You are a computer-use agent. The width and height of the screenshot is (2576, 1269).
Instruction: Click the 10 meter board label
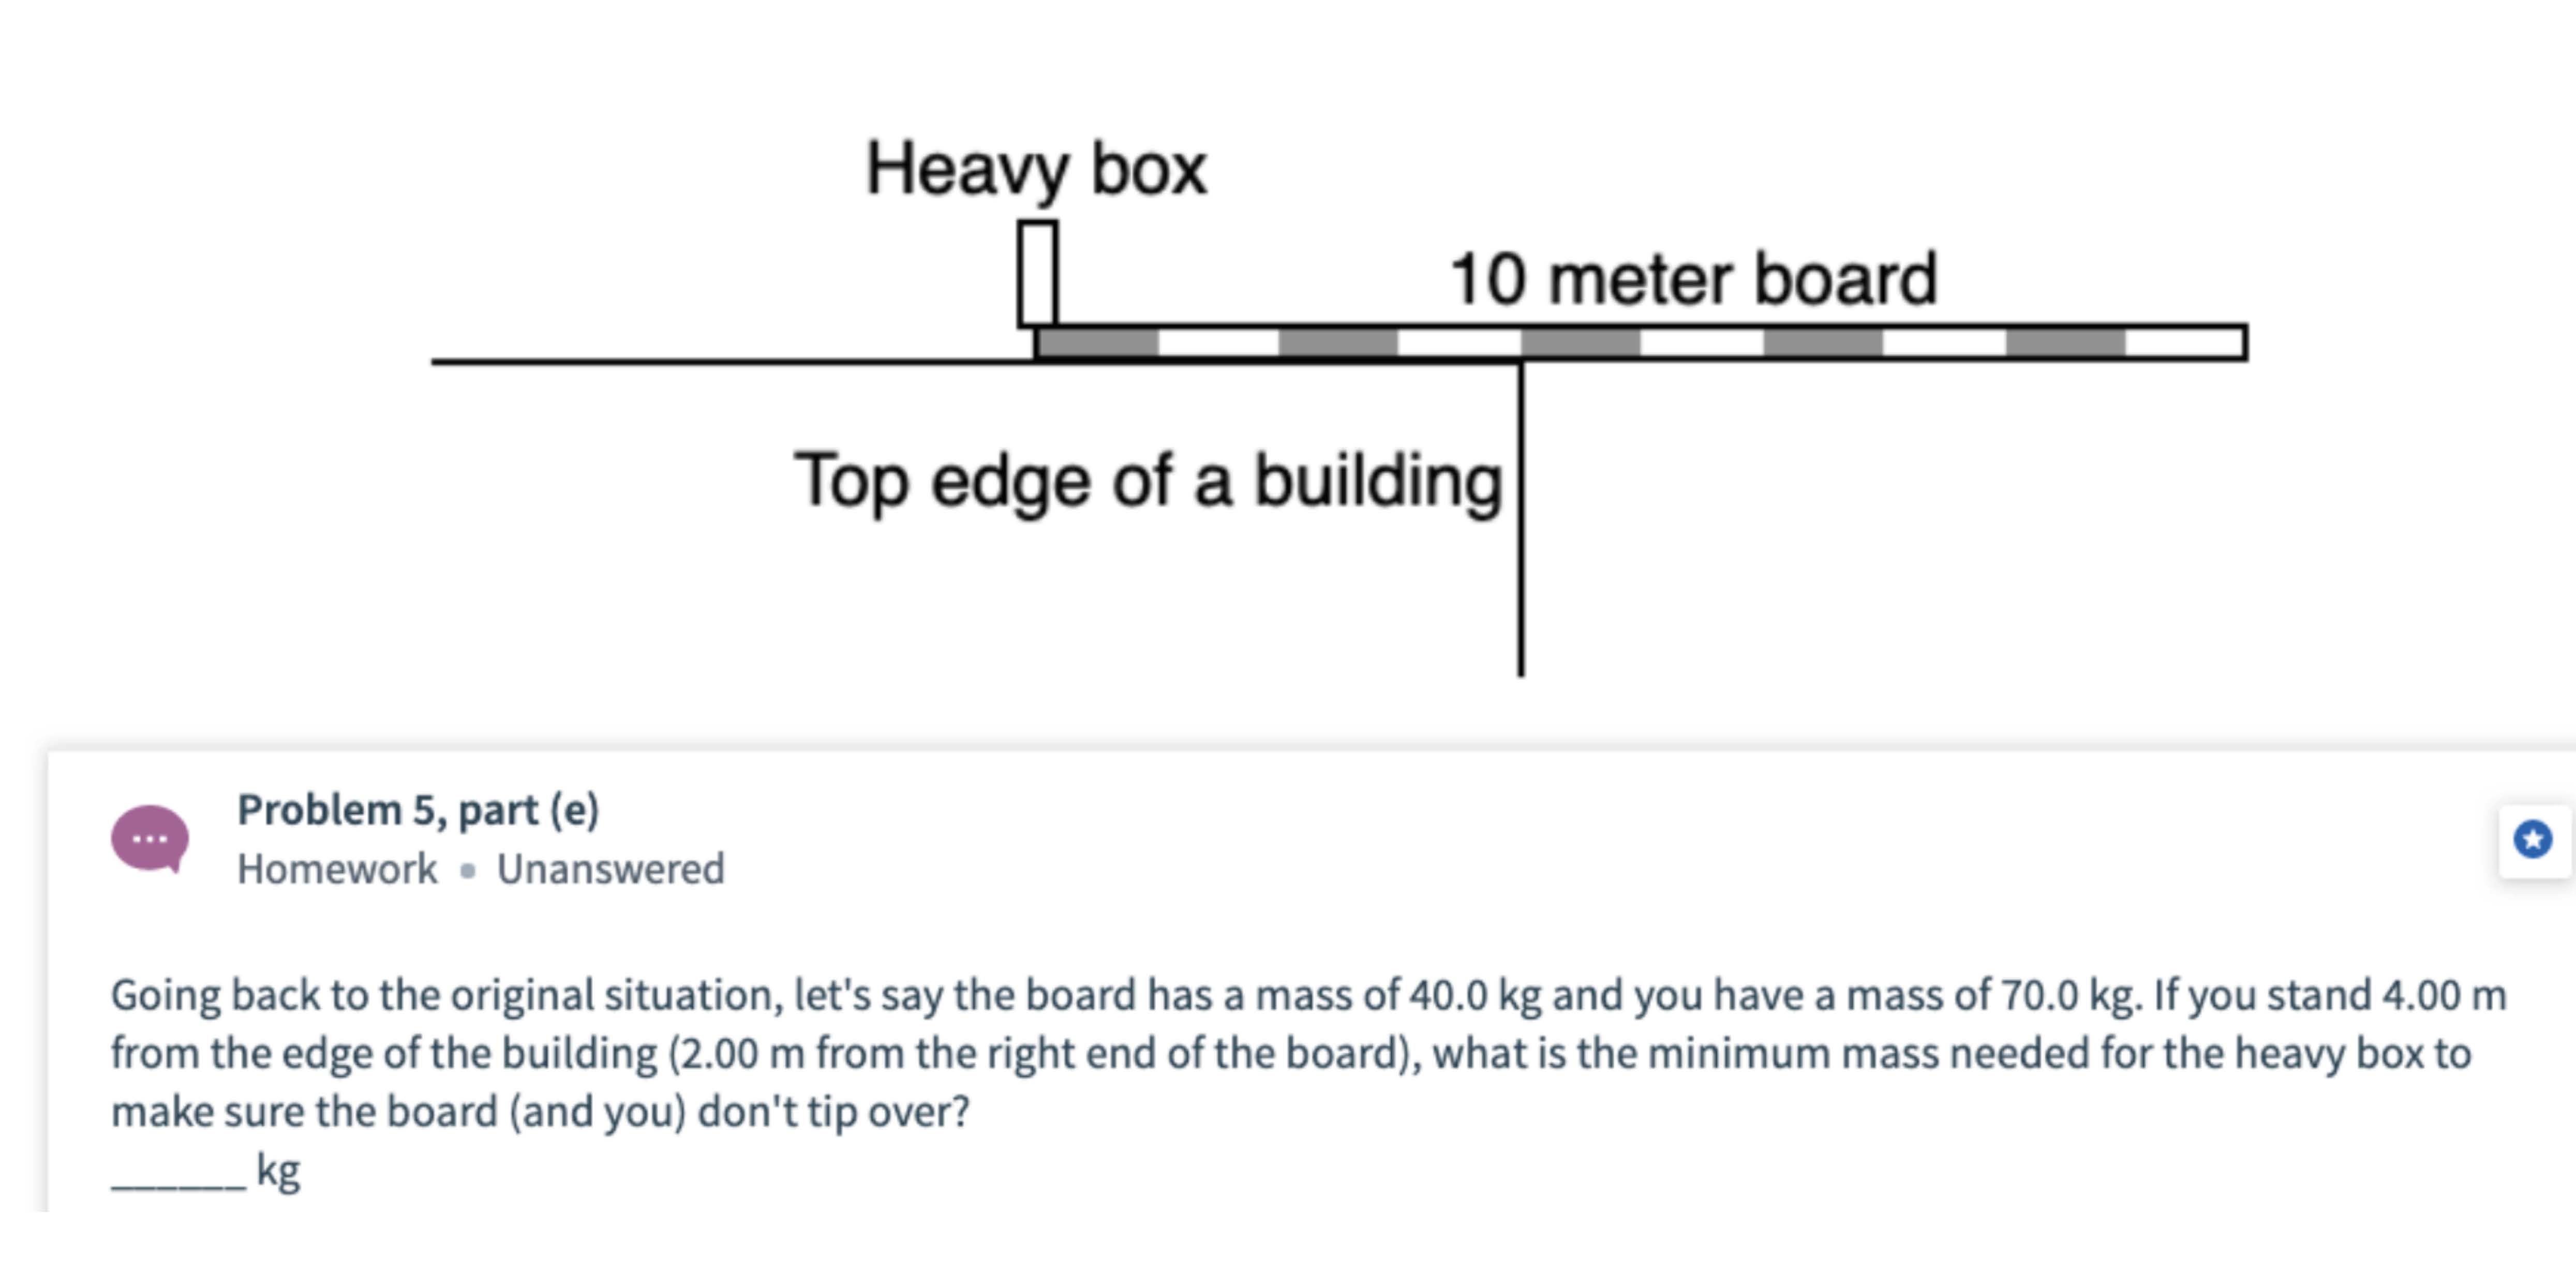[x=1693, y=278]
